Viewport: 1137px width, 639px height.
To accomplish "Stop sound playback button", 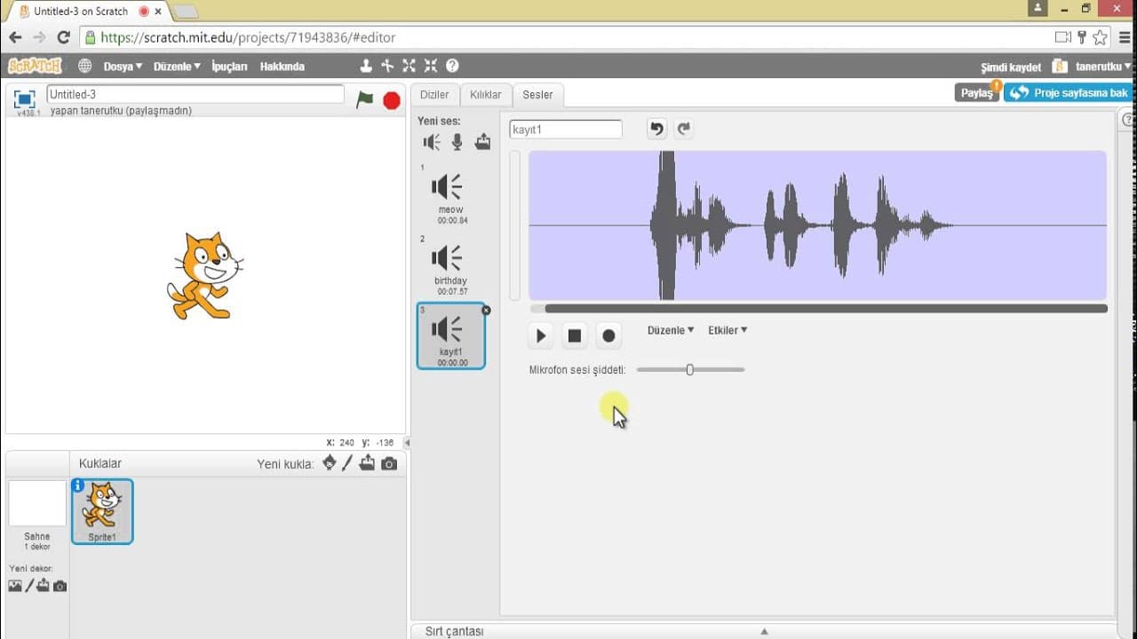I will (575, 335).
